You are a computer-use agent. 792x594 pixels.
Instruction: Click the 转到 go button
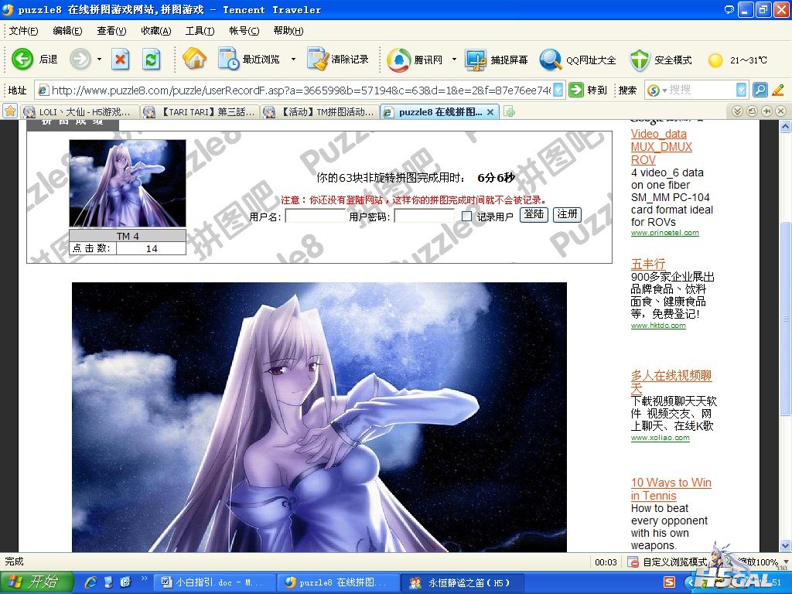pos(587,90)
